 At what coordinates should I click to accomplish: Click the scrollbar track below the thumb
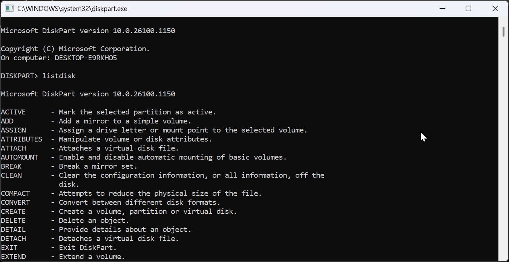503,151
